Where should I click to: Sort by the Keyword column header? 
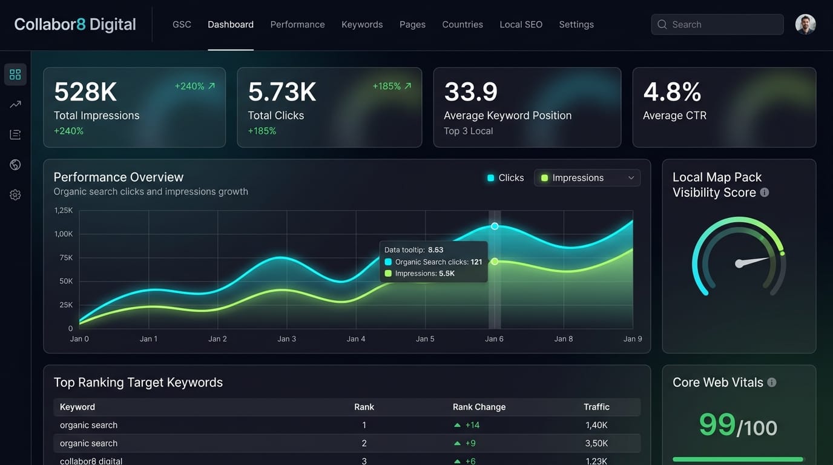pos(77,407)
